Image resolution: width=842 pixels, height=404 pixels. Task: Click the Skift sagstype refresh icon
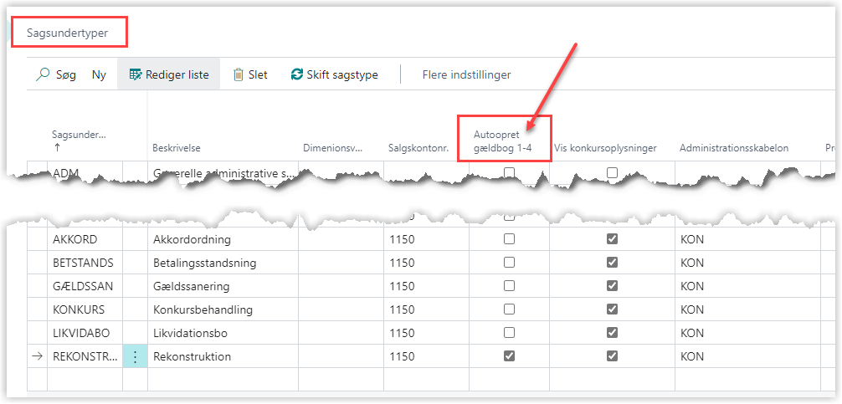coord(297,74)
